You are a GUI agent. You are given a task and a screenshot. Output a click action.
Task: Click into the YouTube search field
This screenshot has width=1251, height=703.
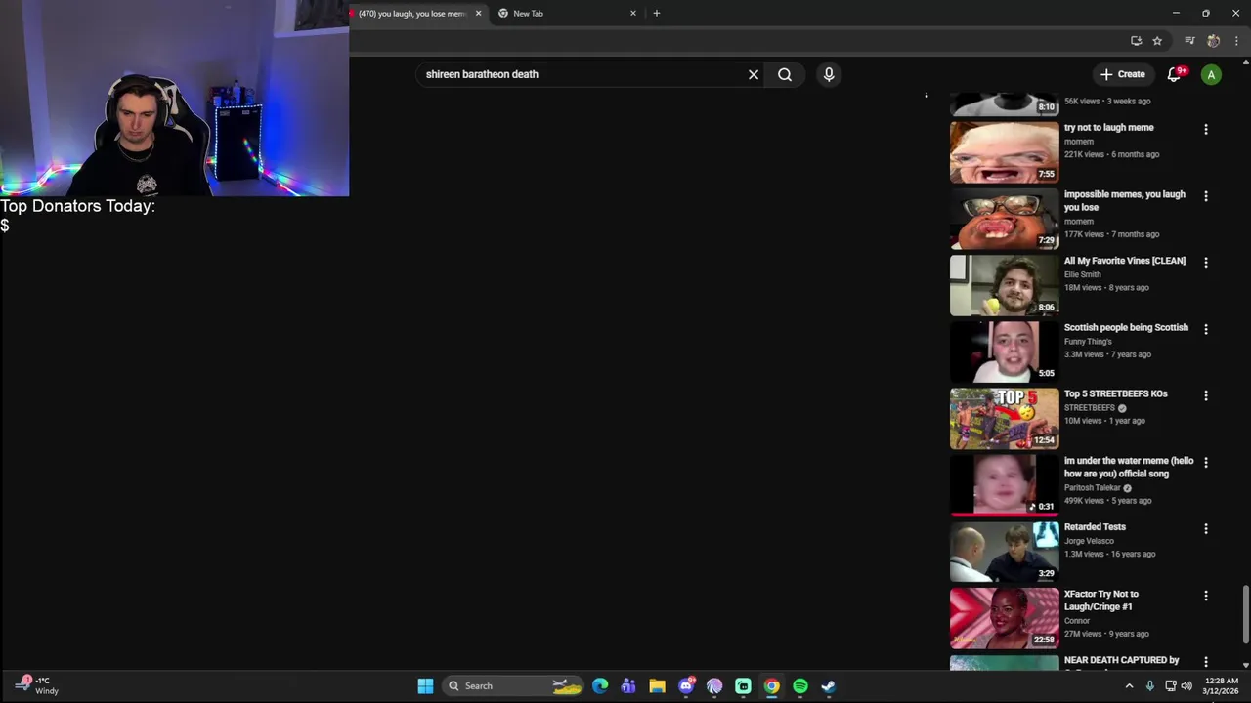(582, 74)
